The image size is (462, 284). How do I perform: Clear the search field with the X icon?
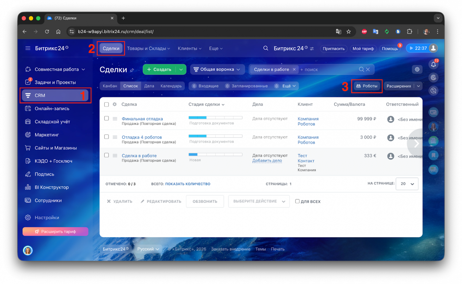pyautogui.click(x=368, y=69)
